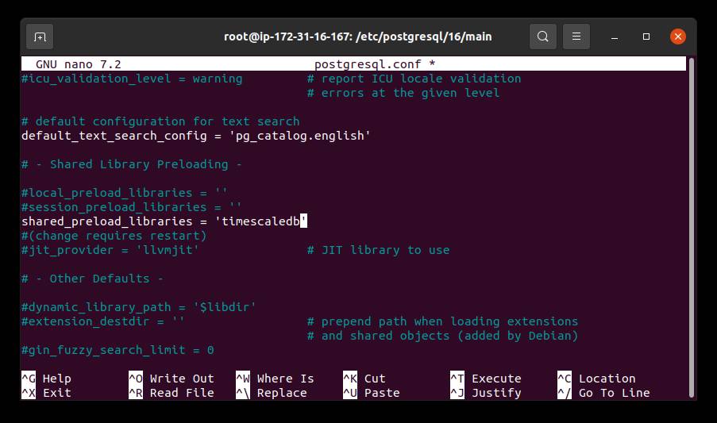Image resolution: width=717 pixels, height=423 pixels.
Task: Click the ^\ Replace shortcut
Action: [272, 393]
